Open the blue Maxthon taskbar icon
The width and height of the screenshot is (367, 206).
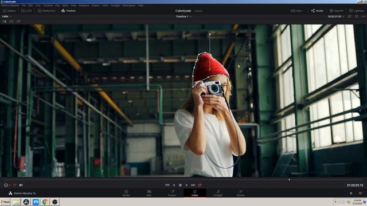(36, 202)
